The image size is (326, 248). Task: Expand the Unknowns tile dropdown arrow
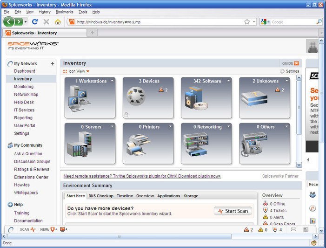coord(287,81)
